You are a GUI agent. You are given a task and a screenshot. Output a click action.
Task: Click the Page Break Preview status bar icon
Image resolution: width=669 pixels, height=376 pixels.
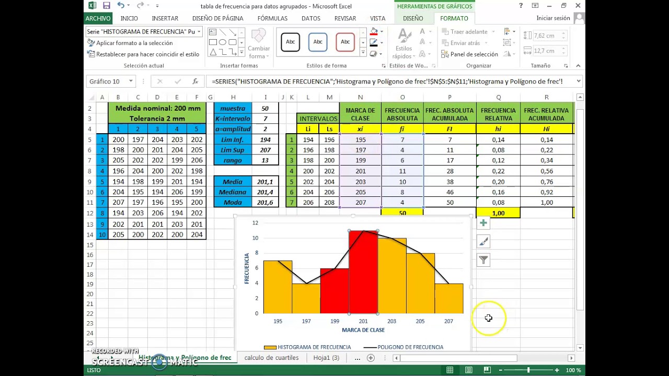point(487,370)
